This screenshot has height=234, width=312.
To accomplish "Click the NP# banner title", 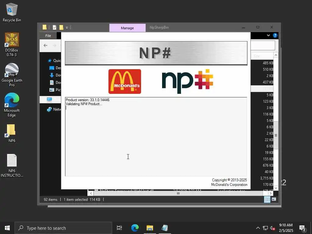I will pos(155,53).
